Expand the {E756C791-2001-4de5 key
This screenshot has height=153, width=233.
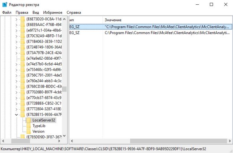pyautogui.click(x=17, y=76)
